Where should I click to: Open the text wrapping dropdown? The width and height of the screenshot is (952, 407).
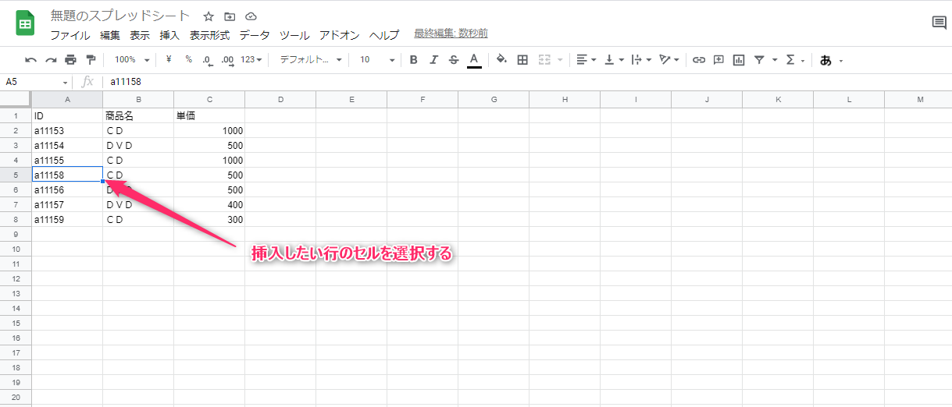pyautogui.click(x=641, y=59)
